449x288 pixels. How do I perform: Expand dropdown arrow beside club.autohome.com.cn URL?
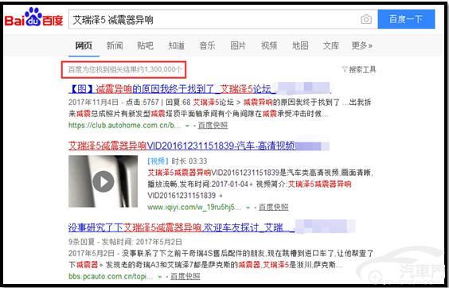pyautogui.click(x=187, y=126)
